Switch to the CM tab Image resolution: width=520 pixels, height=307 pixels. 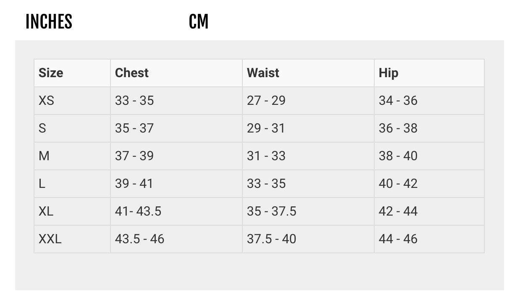[199, 22]
